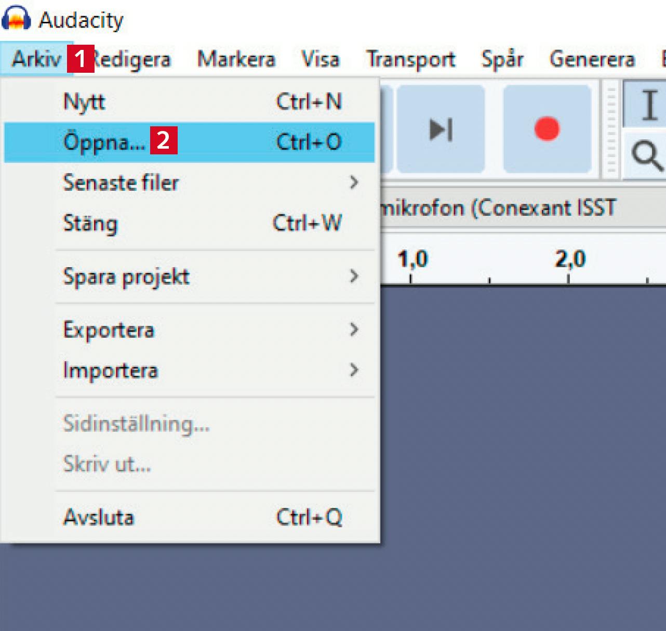The height and width of the screenshot is (631, 666).
Task: Open the Transport menu
Action: (x=410, y=59)
